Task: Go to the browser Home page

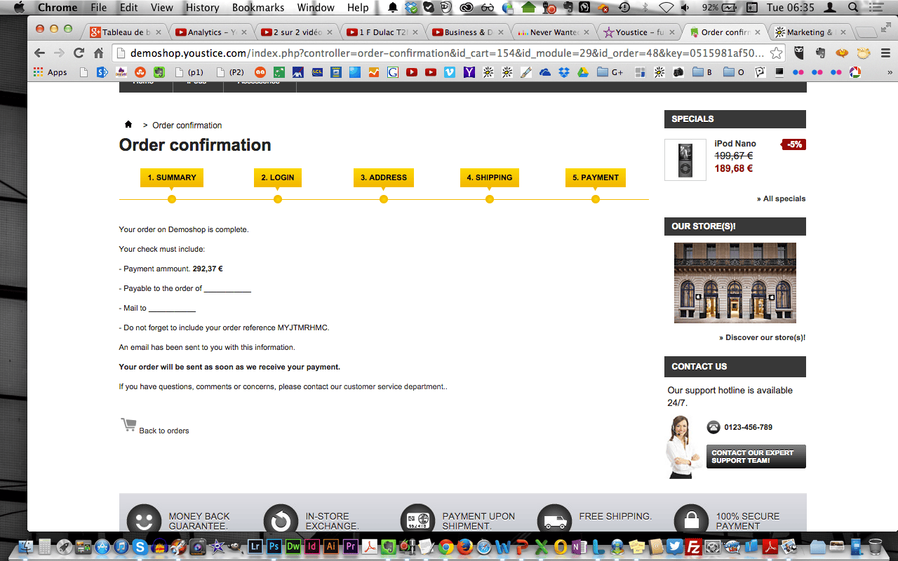Action: (98, 53)
